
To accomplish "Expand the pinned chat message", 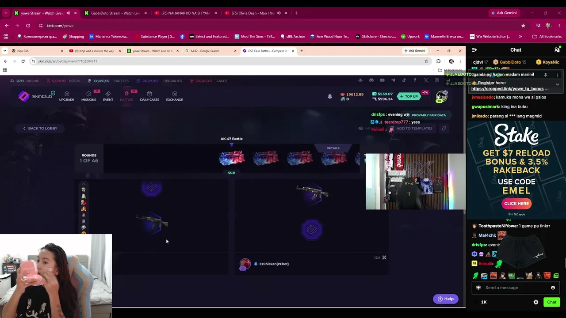I will coord(558,84).
